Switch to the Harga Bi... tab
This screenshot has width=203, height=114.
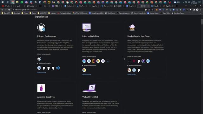coord(131,6)
